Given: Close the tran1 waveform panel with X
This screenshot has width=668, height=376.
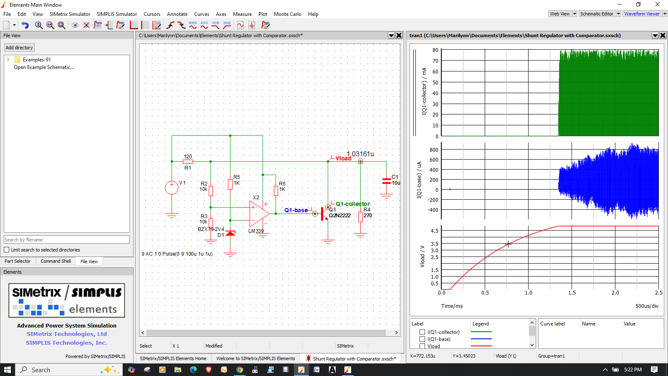Looking at the screenshot, I should pyautogui.click(x=663, y=36).
